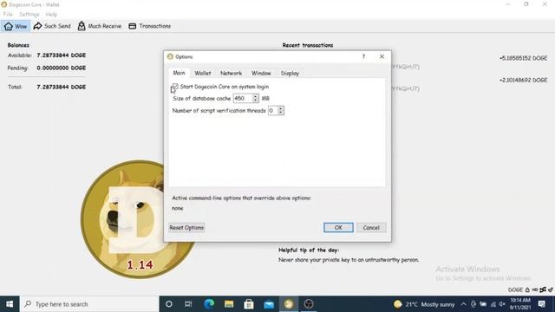The image size is (555, 312).
Task: Decrease the database cache size
Action: 256,101
